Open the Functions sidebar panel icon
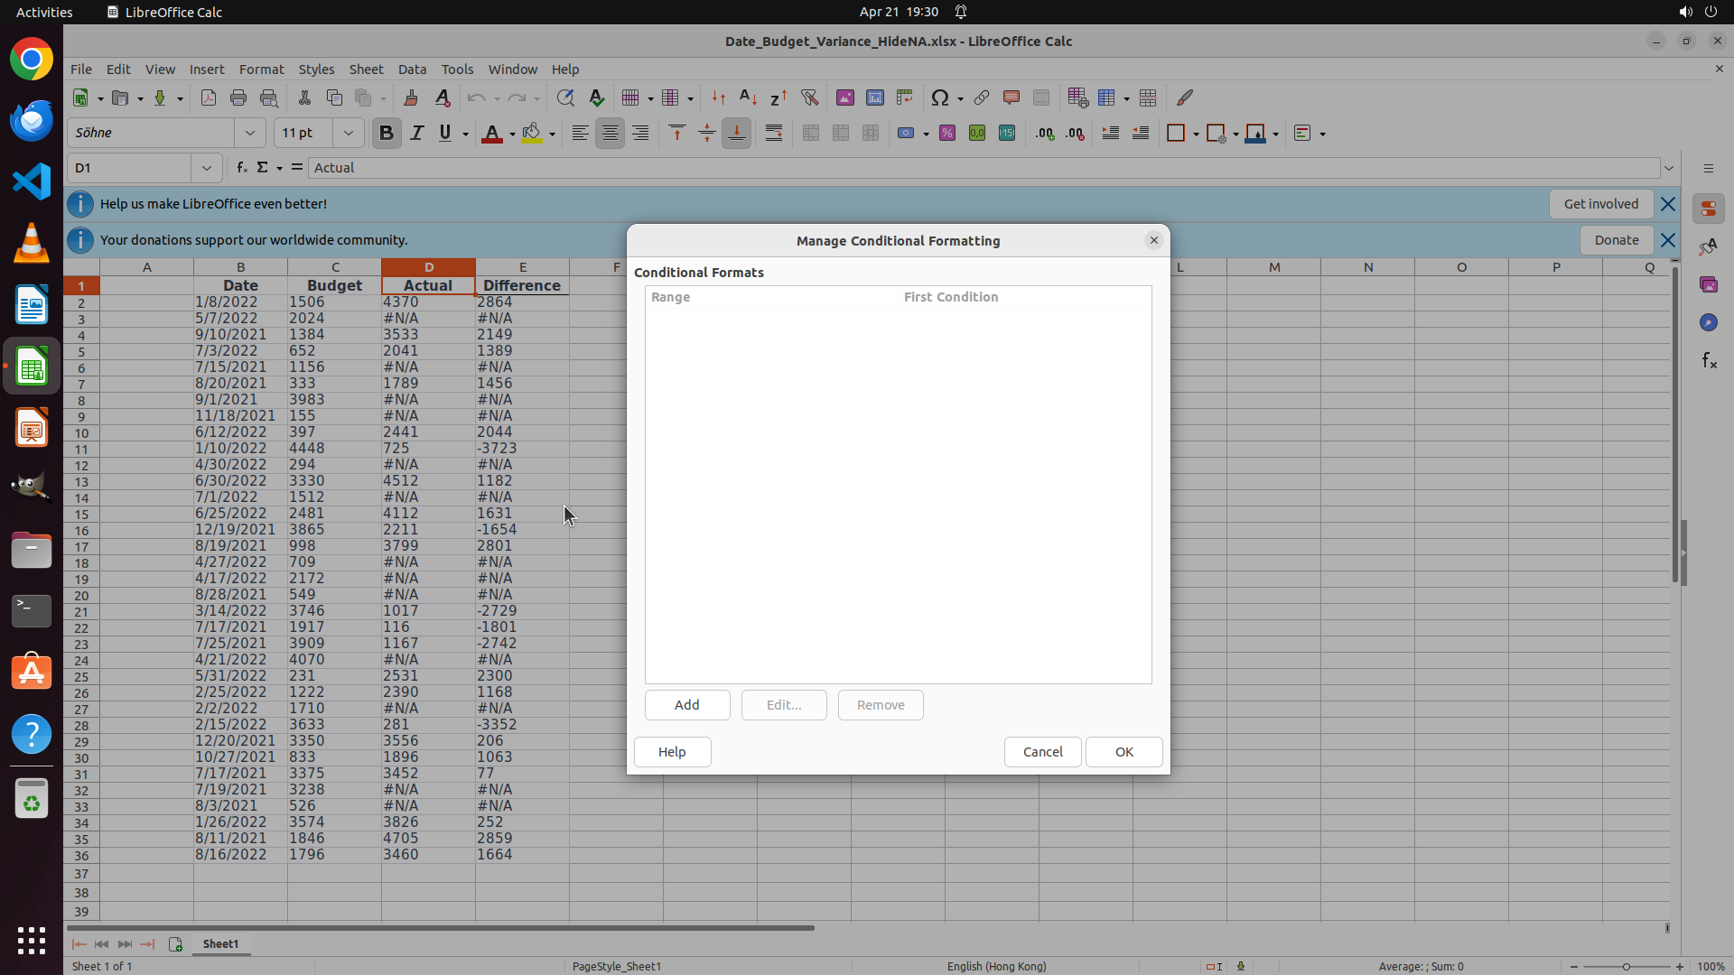 (1709, 361)
